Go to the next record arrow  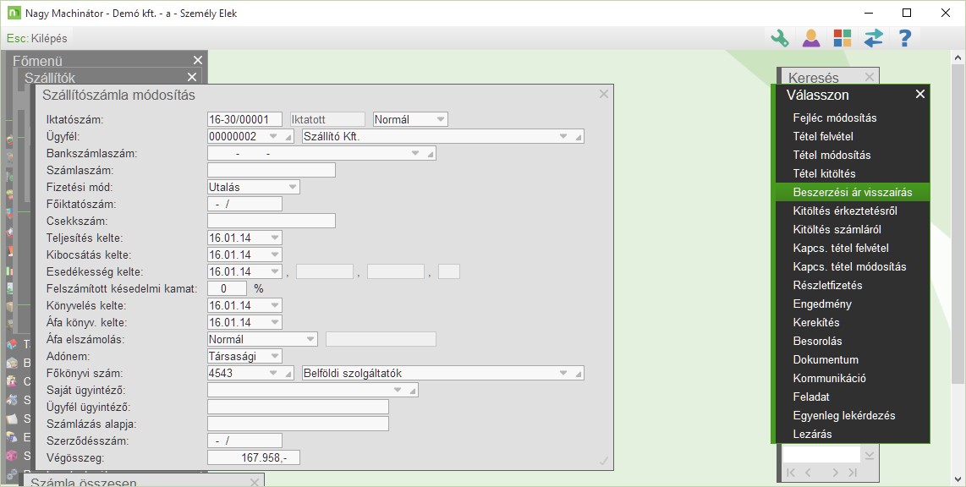click(x=835, y=473)
